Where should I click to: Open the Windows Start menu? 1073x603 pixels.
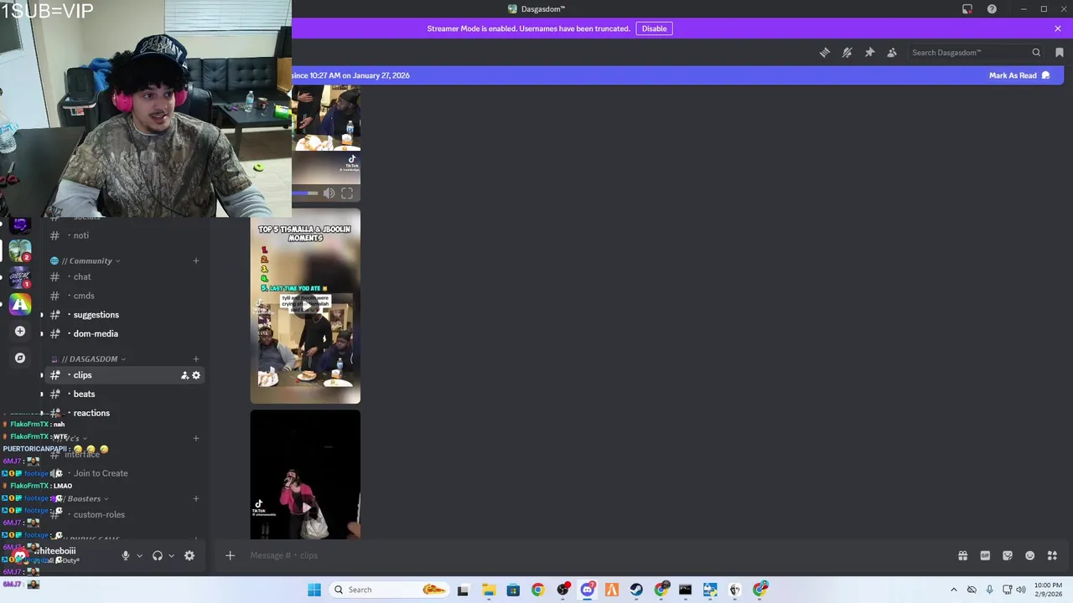[314, 590]
